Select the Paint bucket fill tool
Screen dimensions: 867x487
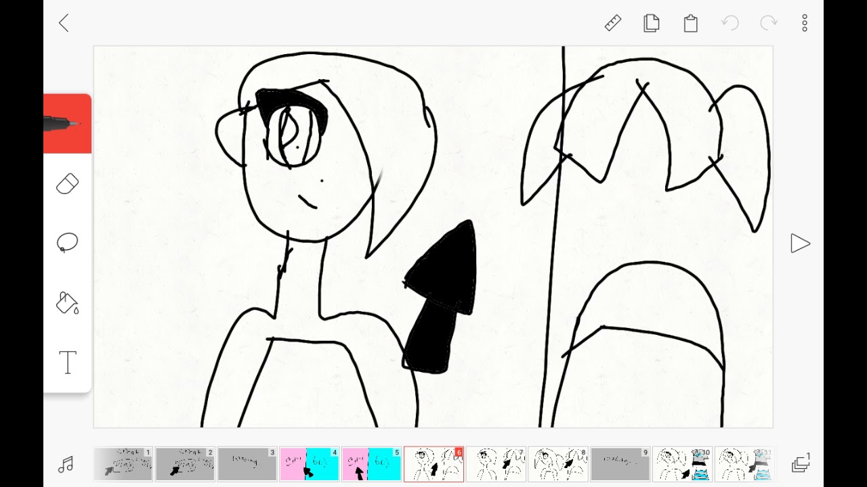pyautogui.click(x=68, y=302)
